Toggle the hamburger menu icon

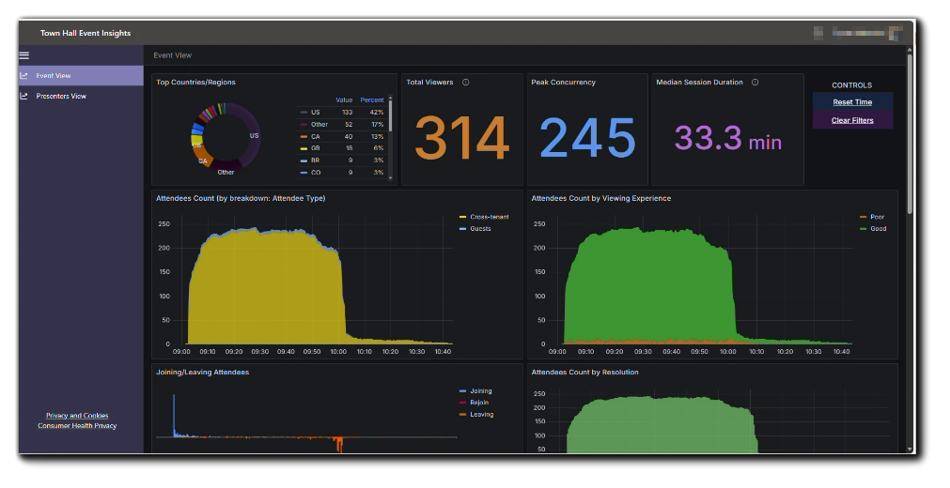24,55
